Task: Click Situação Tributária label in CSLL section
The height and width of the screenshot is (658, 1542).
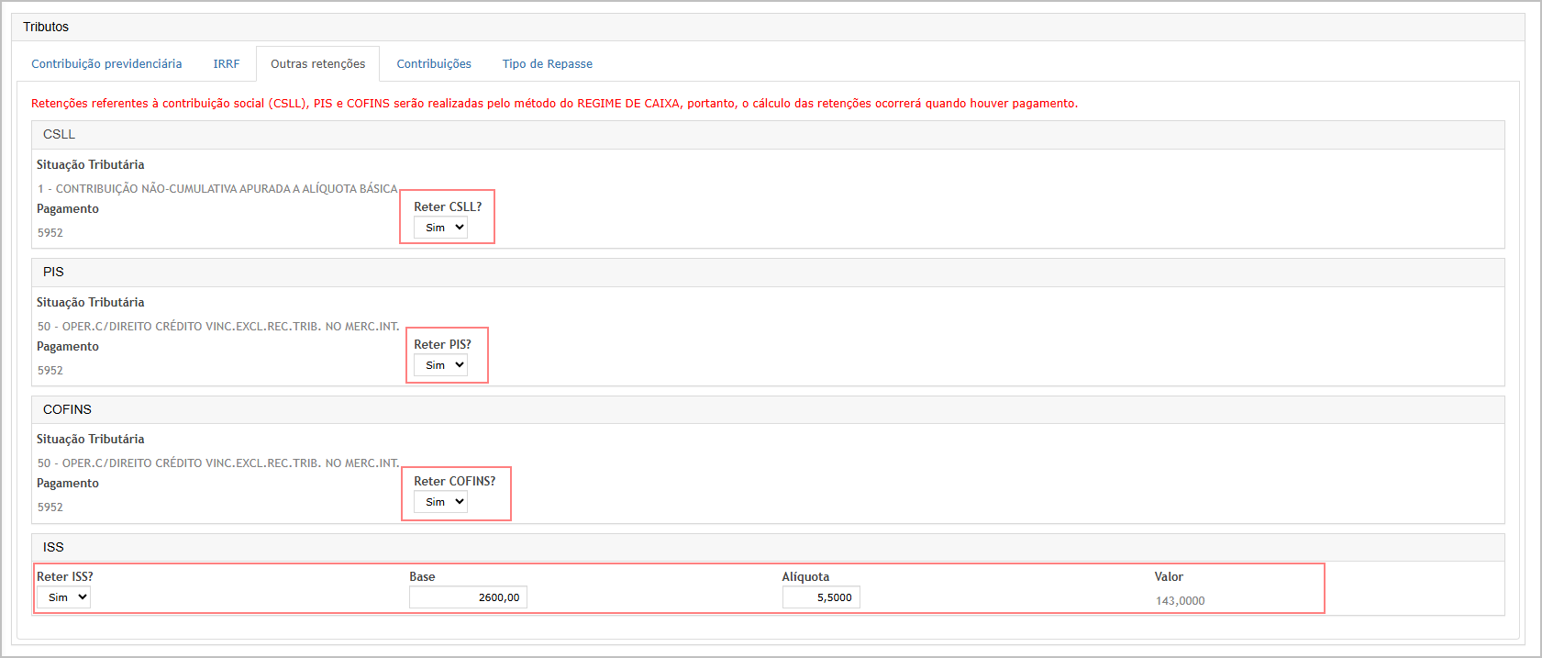Action: 90,165
